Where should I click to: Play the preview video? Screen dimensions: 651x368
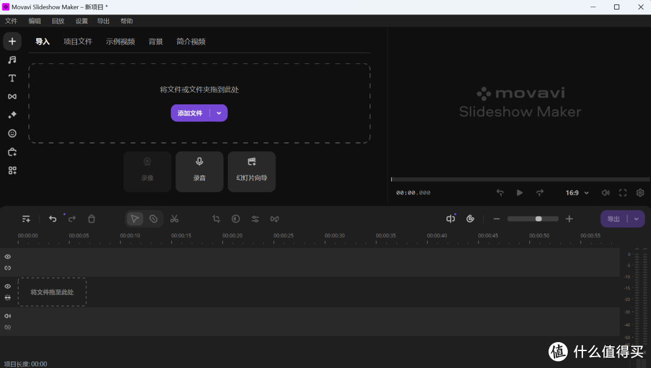coord(520,192)
